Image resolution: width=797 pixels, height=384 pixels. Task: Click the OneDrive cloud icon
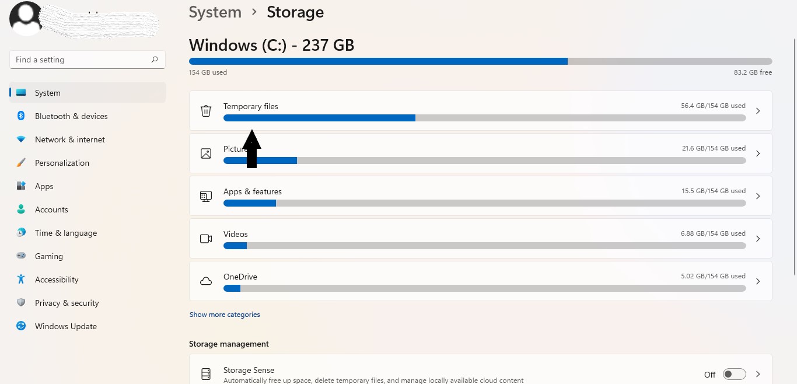click(206, 281)
